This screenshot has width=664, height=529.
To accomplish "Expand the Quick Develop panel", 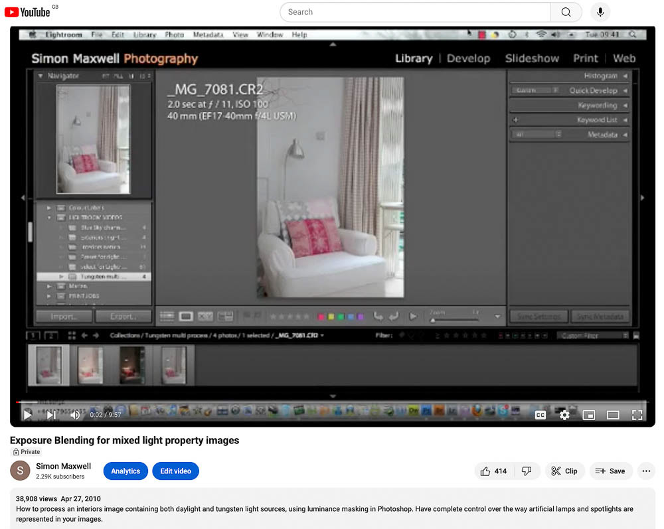I will point(625,90).
